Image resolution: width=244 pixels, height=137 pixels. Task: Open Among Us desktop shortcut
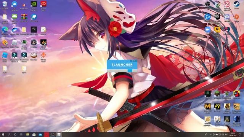[236, 94]
